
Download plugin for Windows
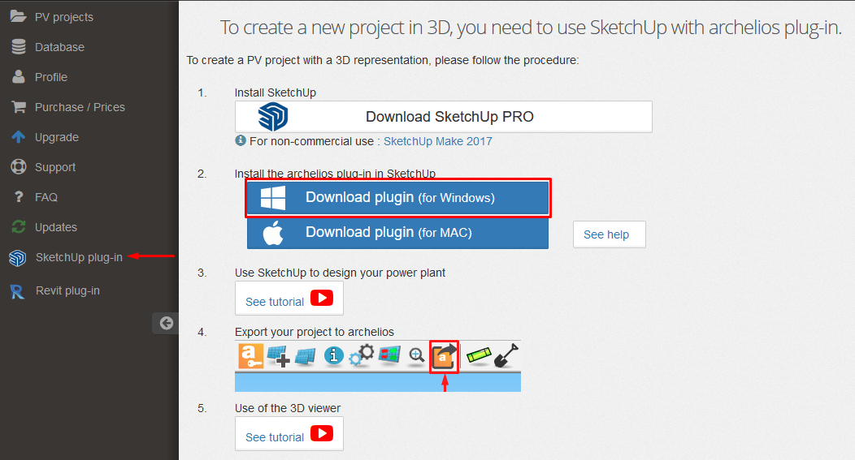tap(398, 198)
